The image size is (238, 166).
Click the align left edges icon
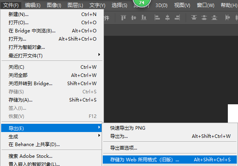(157, 18)
